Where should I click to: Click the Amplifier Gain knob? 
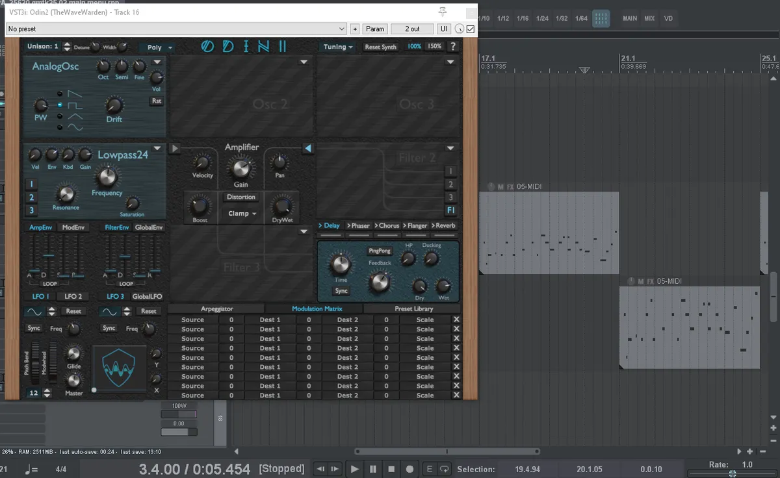pos(240,169)
